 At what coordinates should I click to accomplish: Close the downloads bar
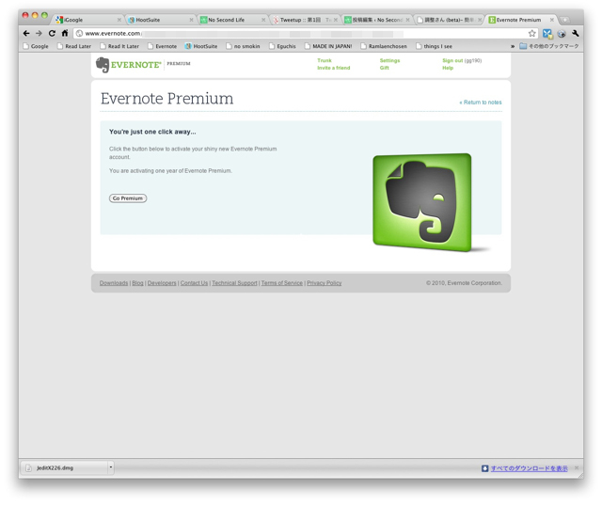point(577,467)
